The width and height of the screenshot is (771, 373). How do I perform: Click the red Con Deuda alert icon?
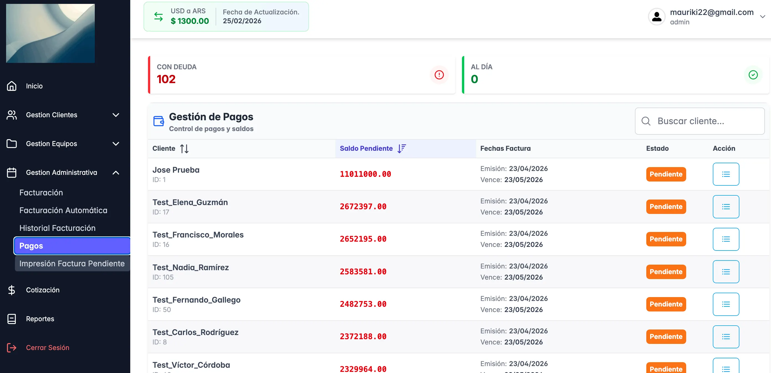click(439, 75)
